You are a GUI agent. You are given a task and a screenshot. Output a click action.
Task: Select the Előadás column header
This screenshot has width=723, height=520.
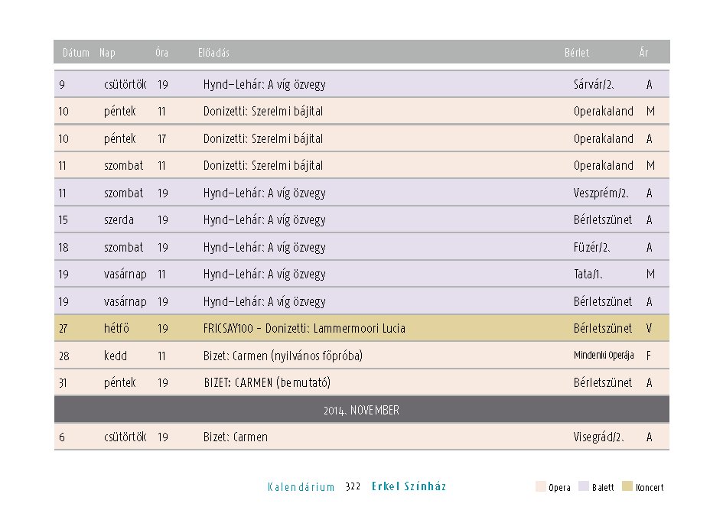click(x=213, y=53)
